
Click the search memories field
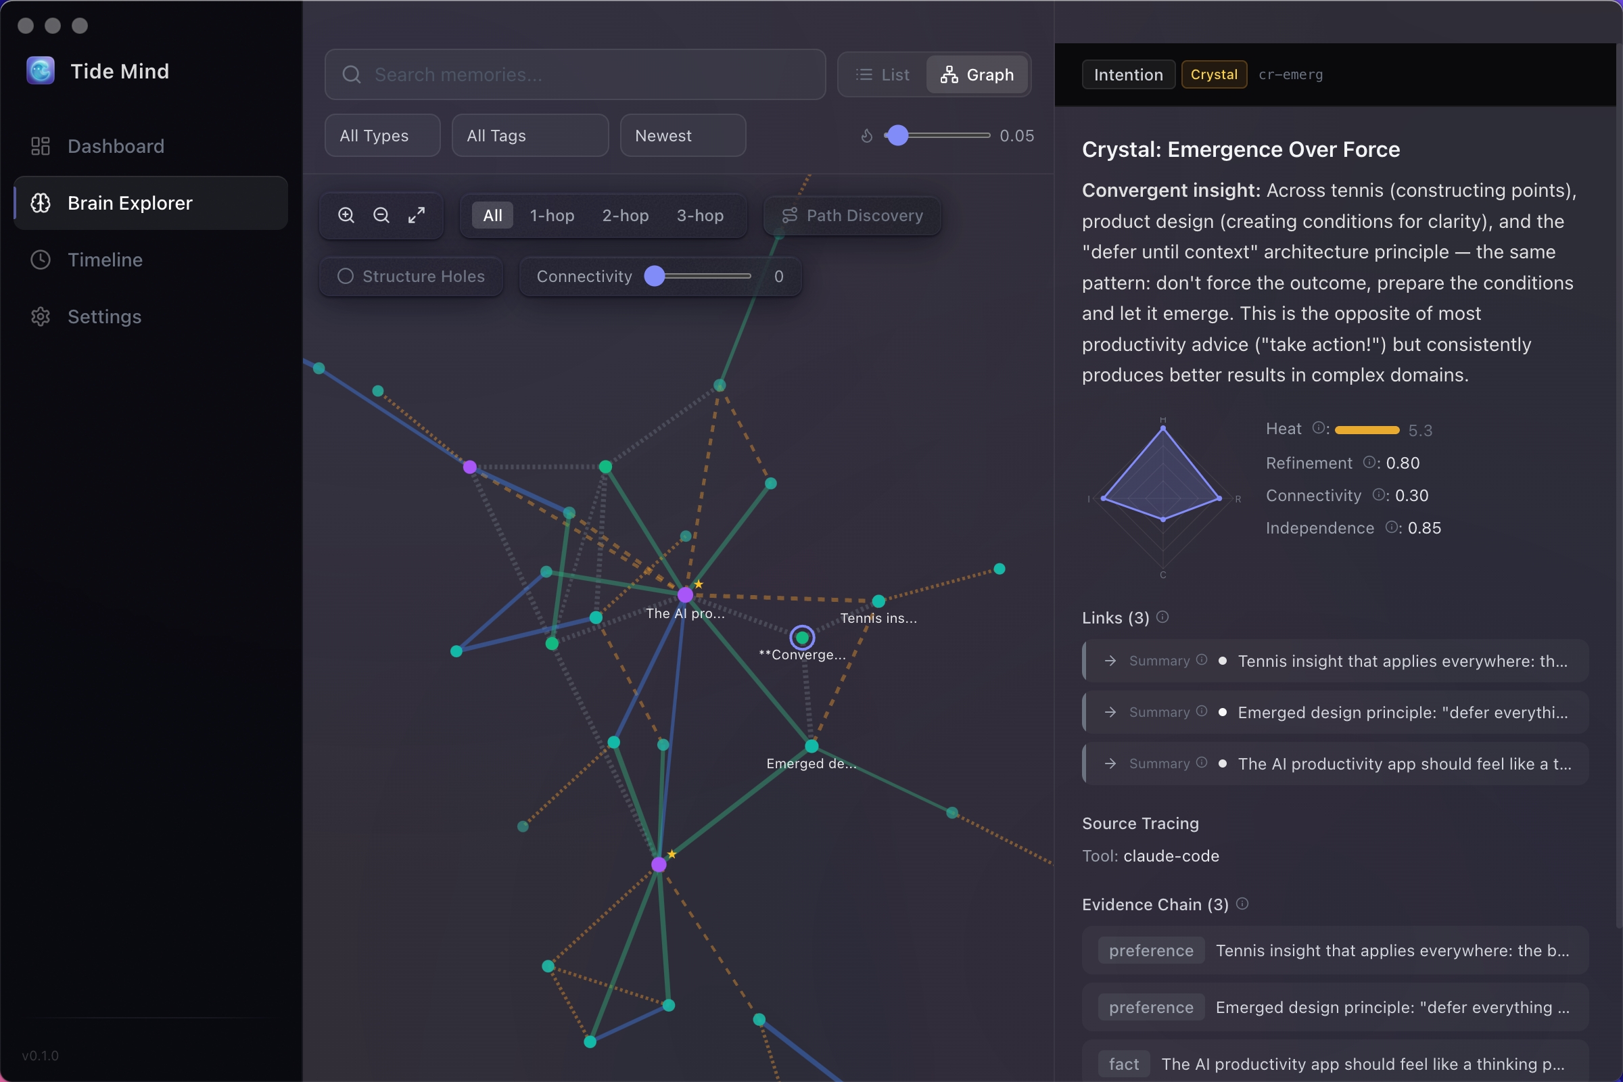pyautogui.click(x=574, y=74)
